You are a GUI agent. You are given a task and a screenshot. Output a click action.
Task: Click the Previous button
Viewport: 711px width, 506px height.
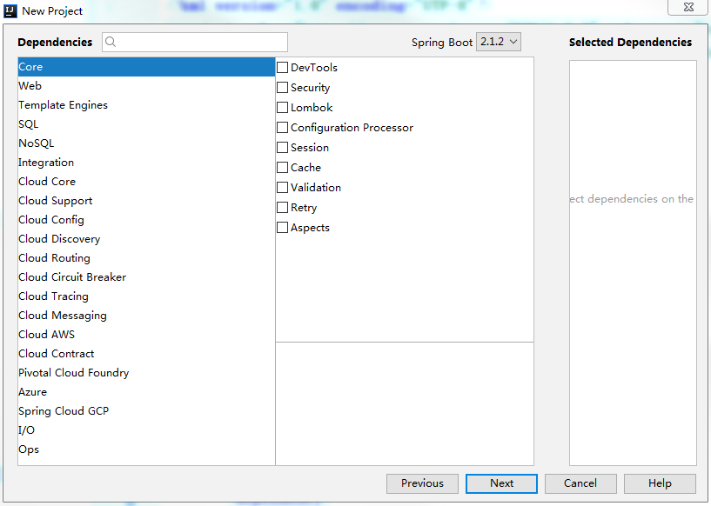[x=422, y=483]
